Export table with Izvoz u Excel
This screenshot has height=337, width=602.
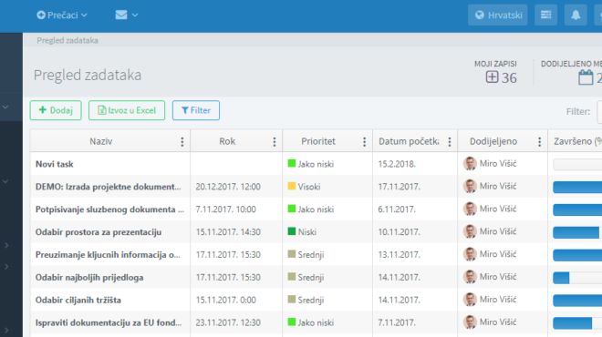[x=127, y=110]
